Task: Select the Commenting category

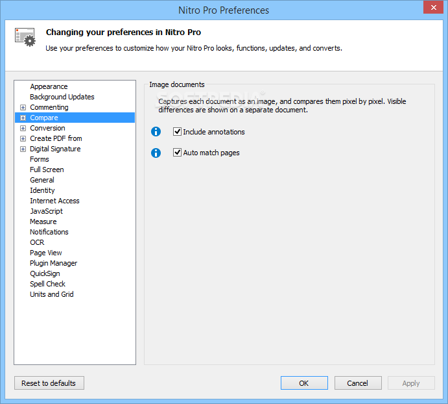Action: [x=49, y=107]
